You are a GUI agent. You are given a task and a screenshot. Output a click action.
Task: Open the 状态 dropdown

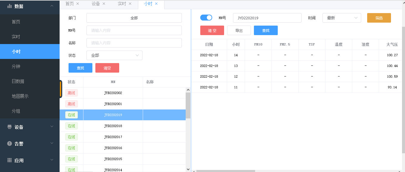tap(114, 55)
